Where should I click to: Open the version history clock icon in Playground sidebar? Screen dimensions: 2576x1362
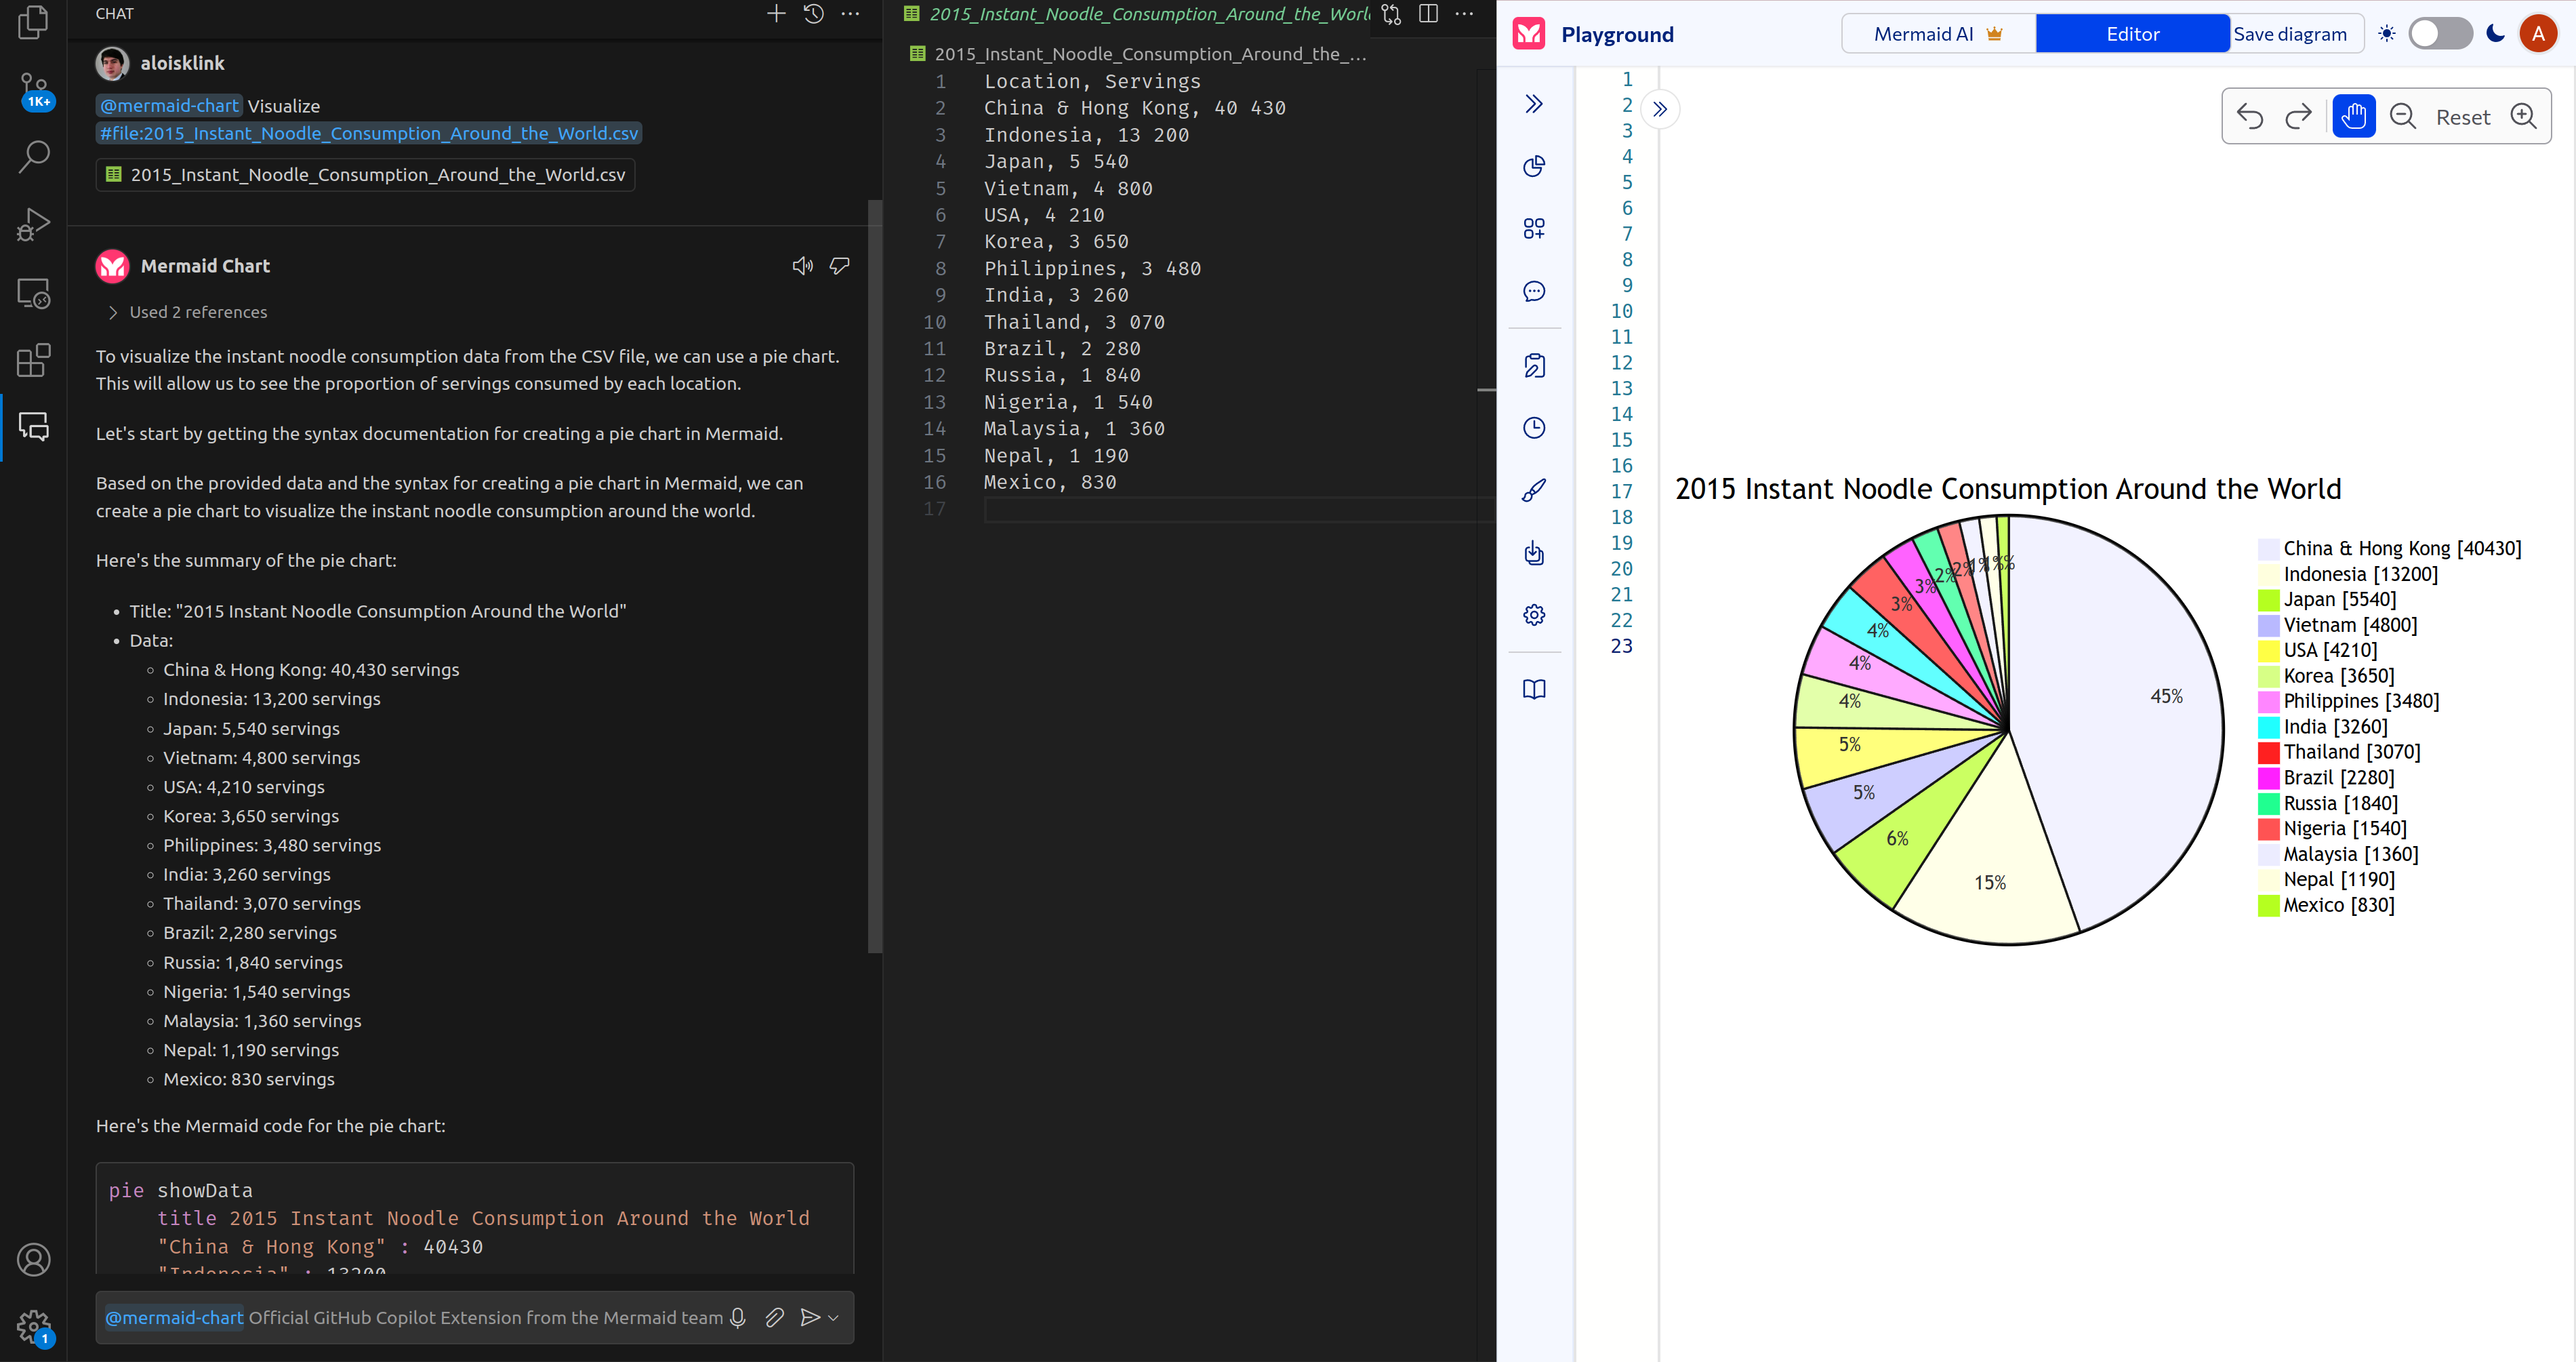[x=1534, y=428]
